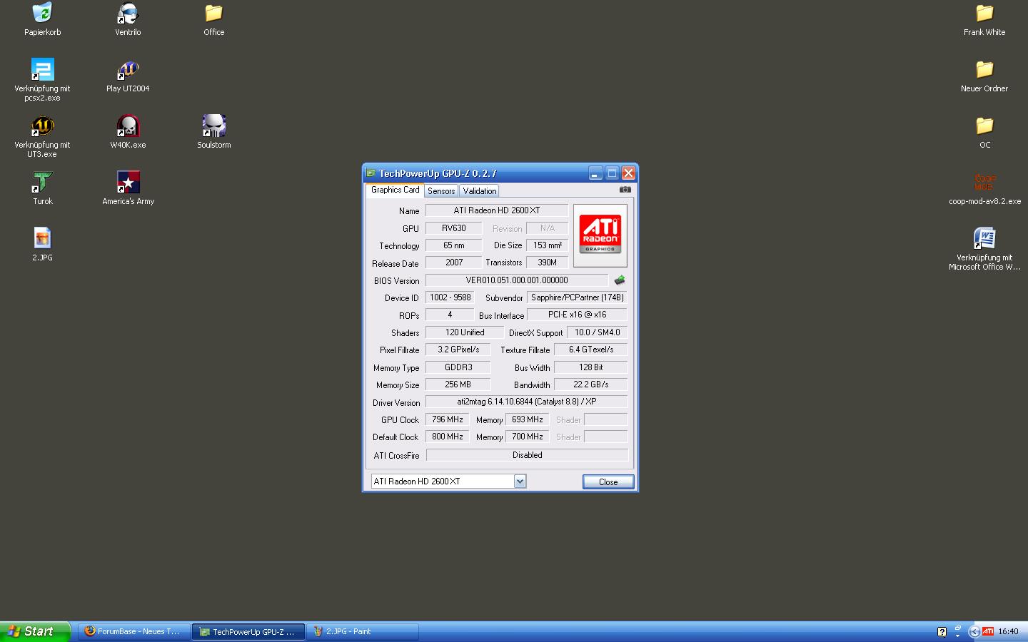Select the Soulstorm desktop icon
Image resolution: width=1028 pixels, height=642 pixels.
pos(213,126)
